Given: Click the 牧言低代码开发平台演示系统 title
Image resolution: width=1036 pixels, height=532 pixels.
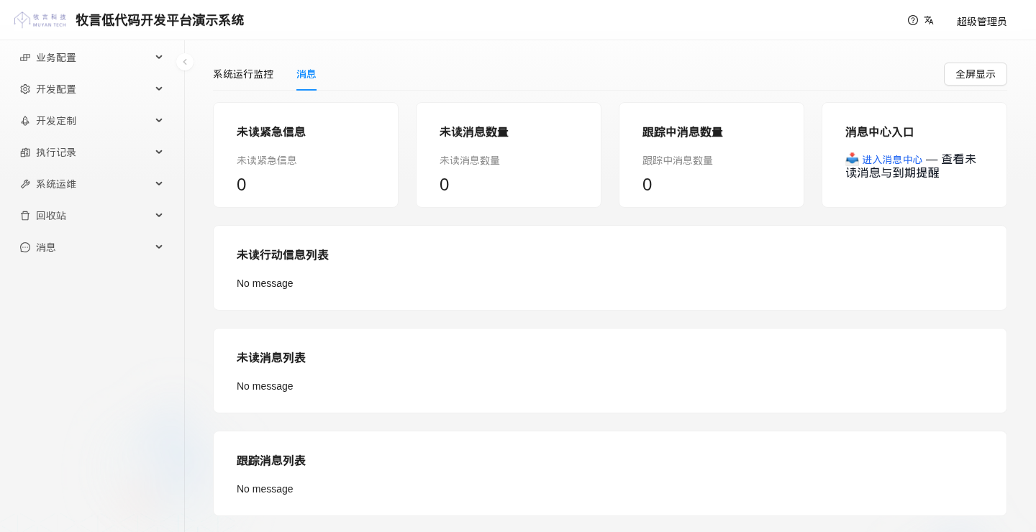Looking at the screenshot, I should pos(160,20).
